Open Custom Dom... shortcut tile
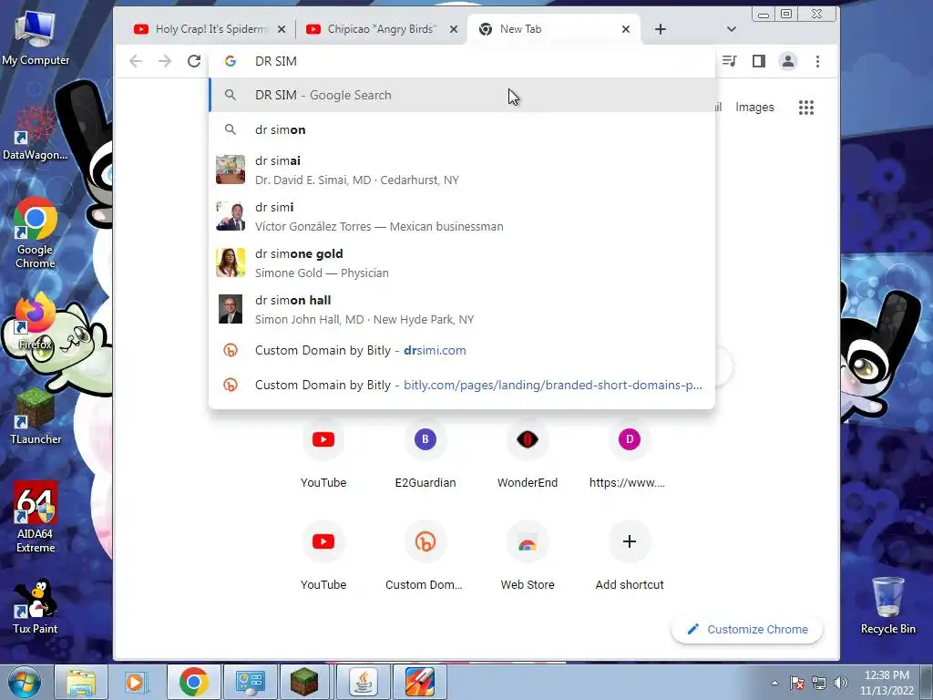This screenshot has height=700, width=933. (x=425, y=557)
